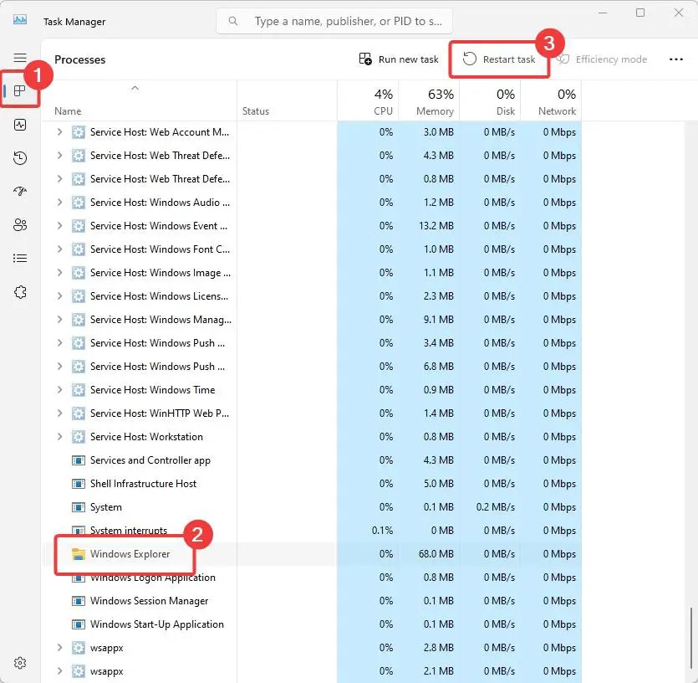698x683 pixels.
Task: Open the Services page puzzle icon
Action: [x=20, y=292]
